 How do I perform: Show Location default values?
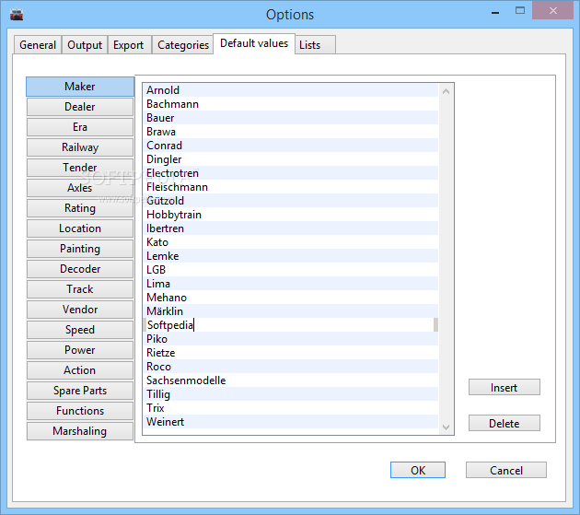click(x=80, y=228)
